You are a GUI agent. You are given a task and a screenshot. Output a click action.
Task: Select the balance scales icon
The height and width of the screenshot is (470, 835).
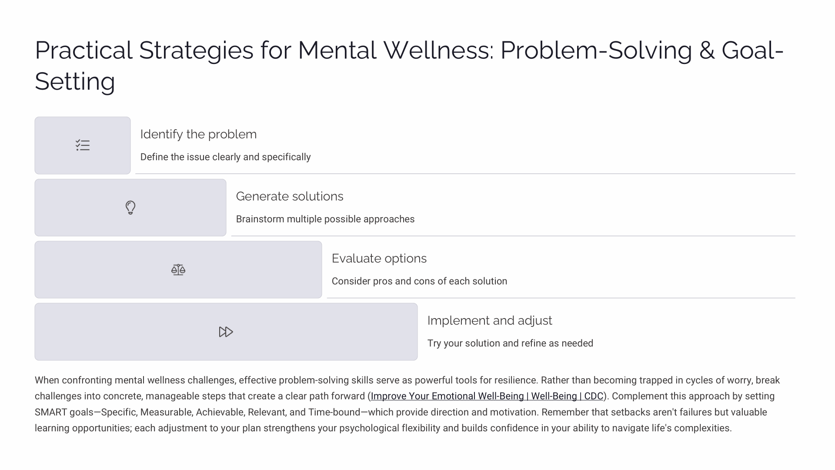tap(178, 270)
